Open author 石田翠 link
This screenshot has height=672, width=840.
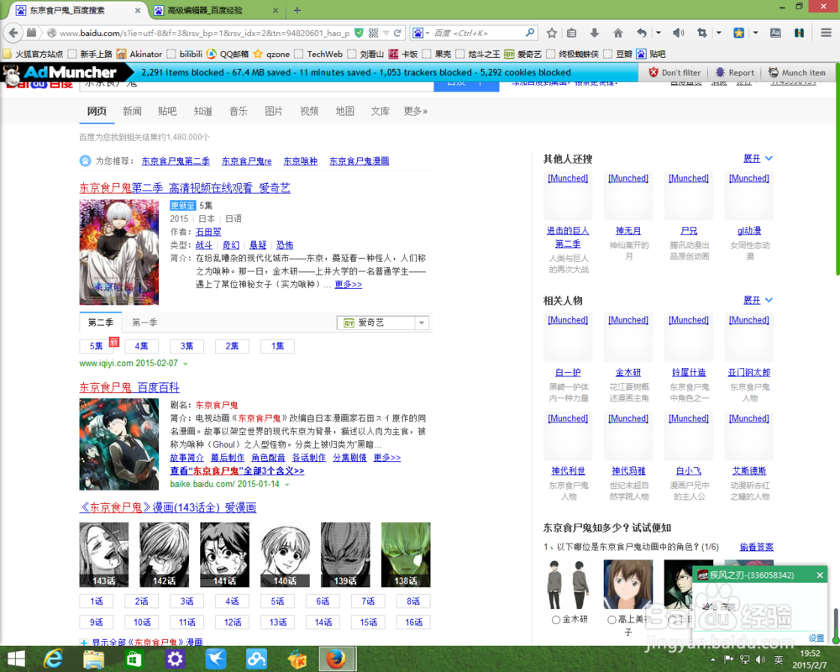point(208,232)
